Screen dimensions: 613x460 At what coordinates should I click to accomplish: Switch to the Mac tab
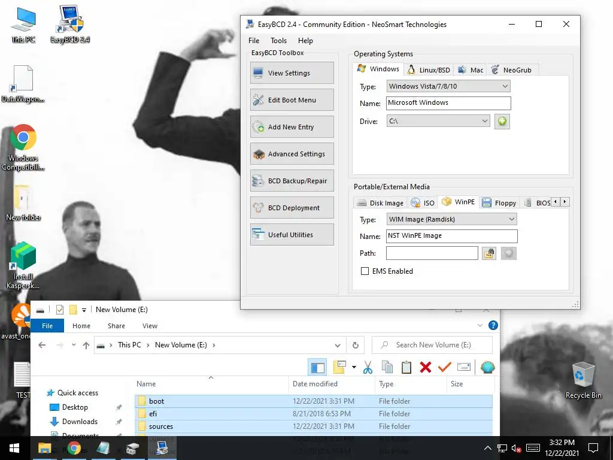click(471, 70)
